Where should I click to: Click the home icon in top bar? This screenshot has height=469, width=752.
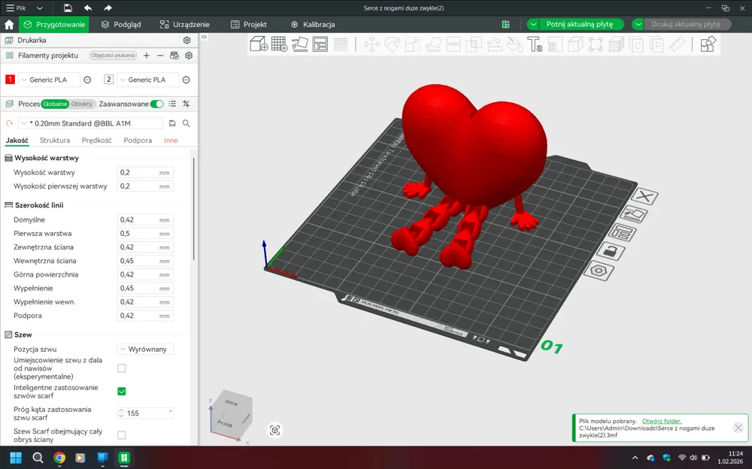(x=9, y=25)
